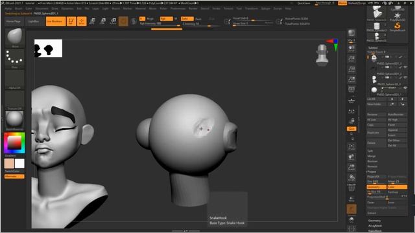Click the SimpleBrush tool thumbnail

click(x=397, y=27)
